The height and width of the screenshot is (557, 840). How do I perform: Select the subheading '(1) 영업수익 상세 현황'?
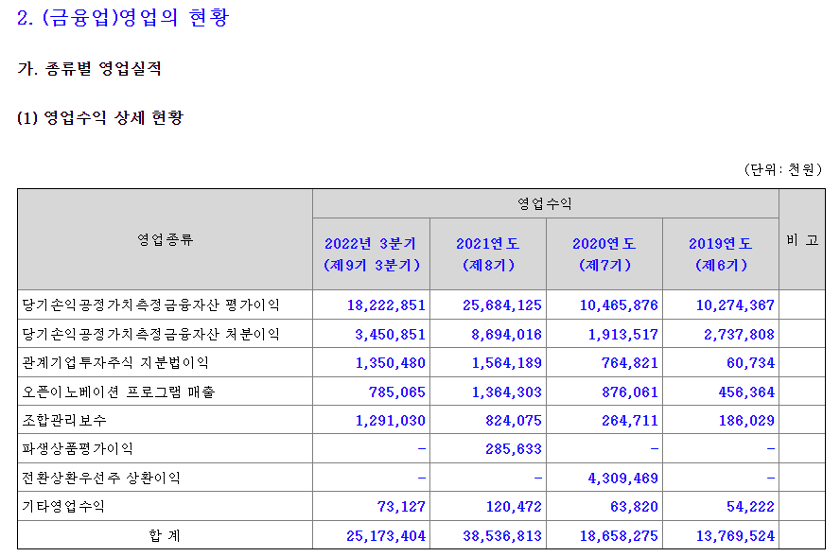click(100, 117)
